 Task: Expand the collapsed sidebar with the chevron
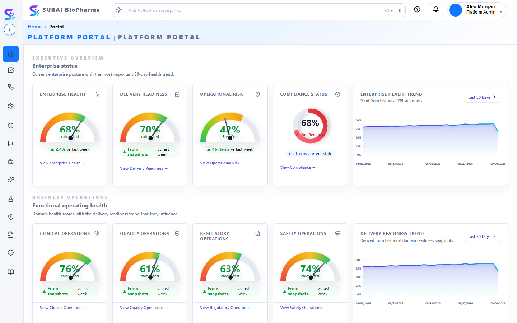coord(10,29)
